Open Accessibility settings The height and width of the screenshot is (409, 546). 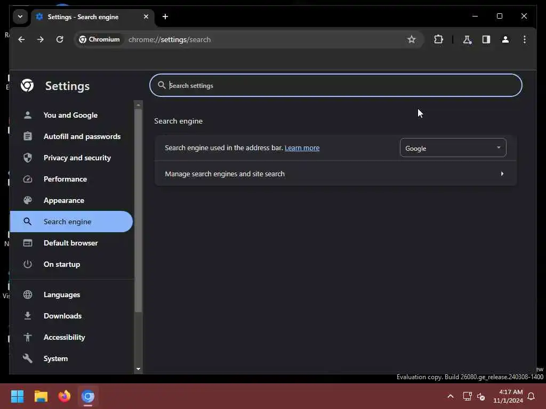pos(71,337)
